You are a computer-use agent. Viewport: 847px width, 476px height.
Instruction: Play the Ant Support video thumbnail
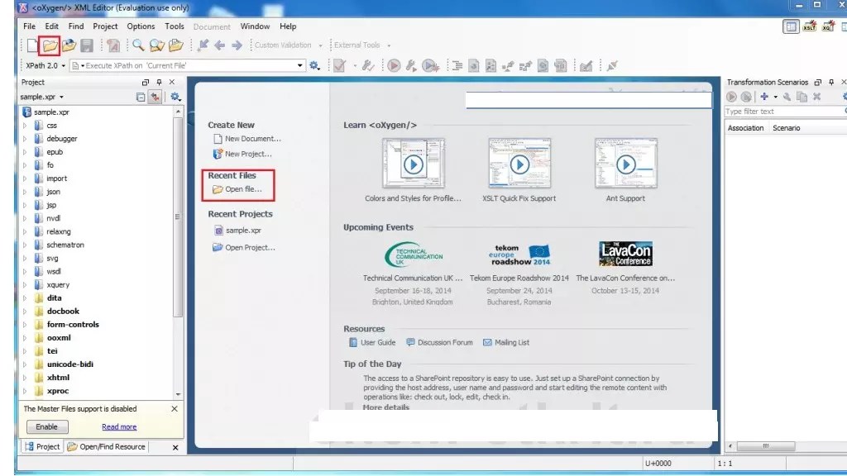point(626,164)
